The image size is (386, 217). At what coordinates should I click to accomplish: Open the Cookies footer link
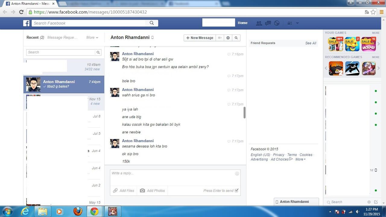point(306,155)
